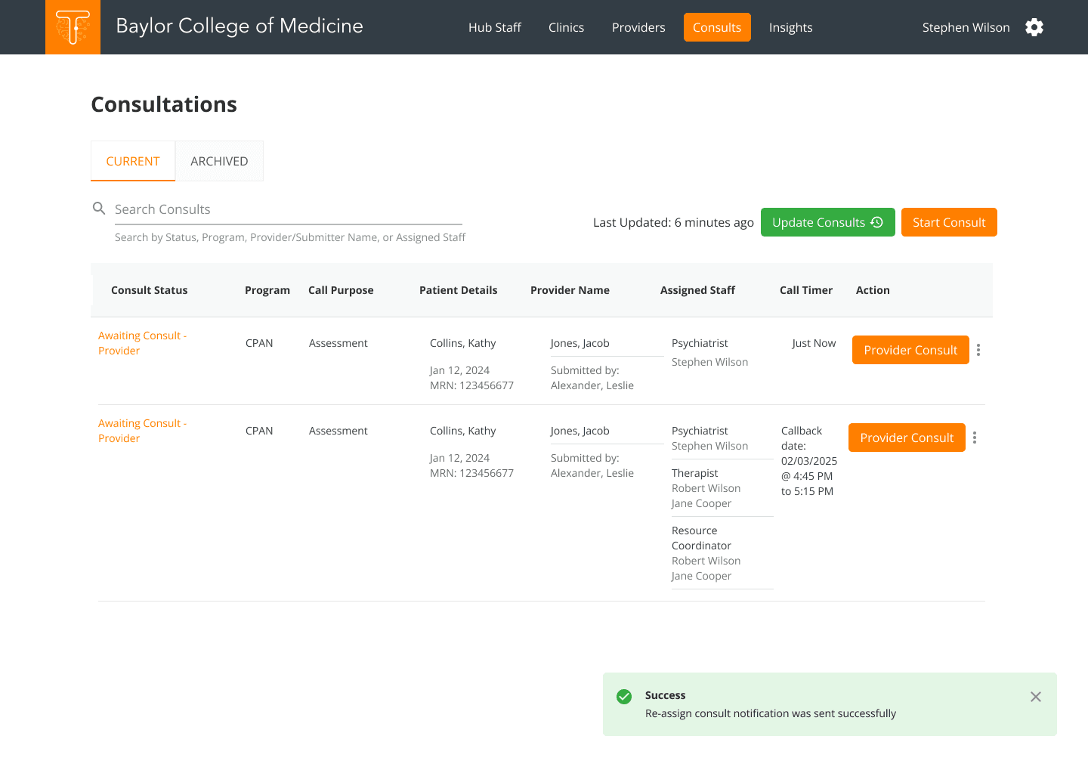1088x767 pixels.
Task: Click the Stephen Wilson user name
Action: click(966, 27)
